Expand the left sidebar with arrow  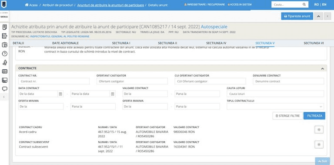pos(4,97)
